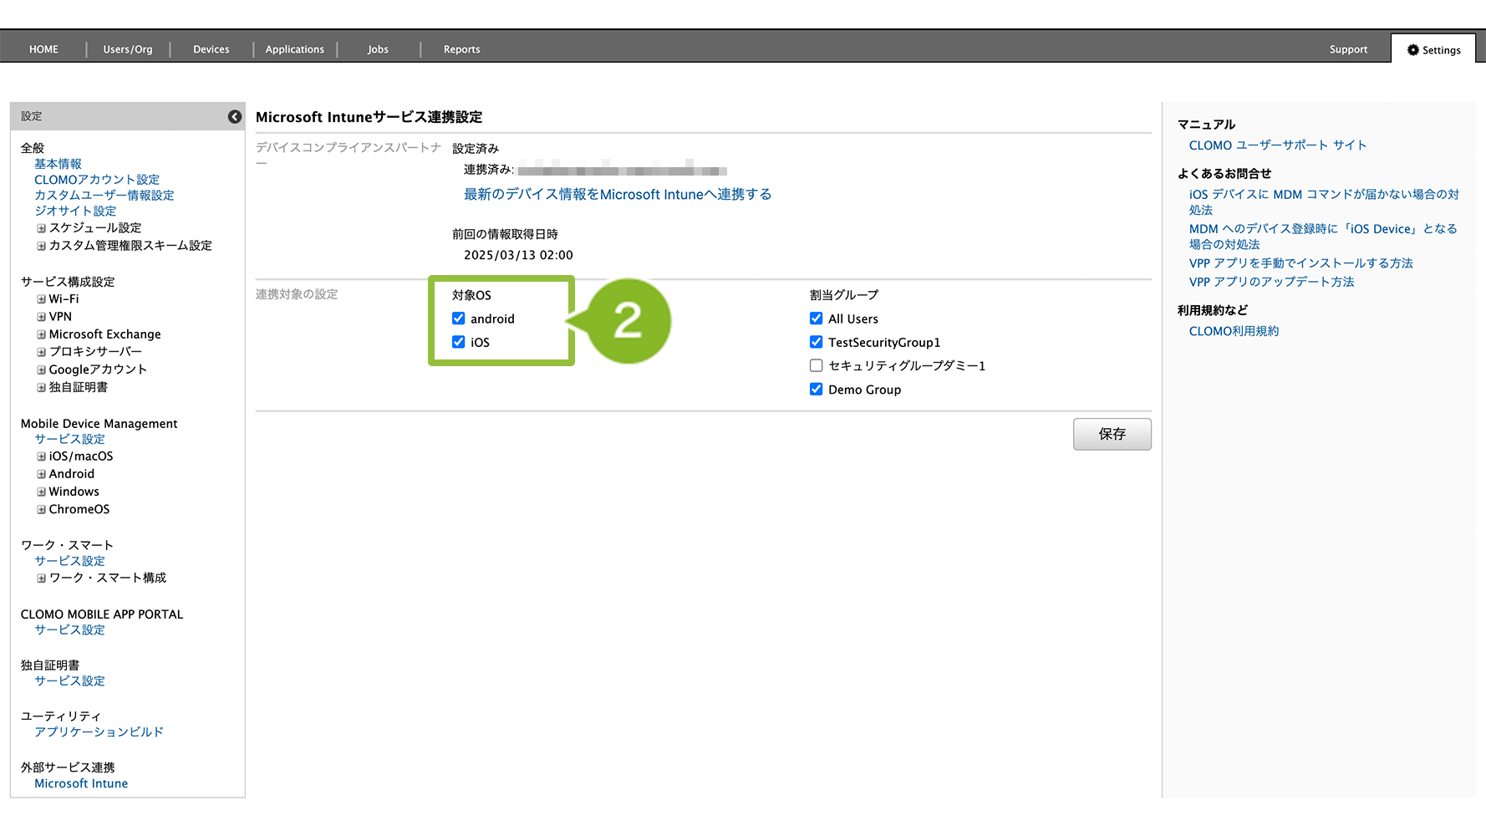
Task: Click the Microsoft Intuneサービス連携設定 heading
Action: point(369,117)
